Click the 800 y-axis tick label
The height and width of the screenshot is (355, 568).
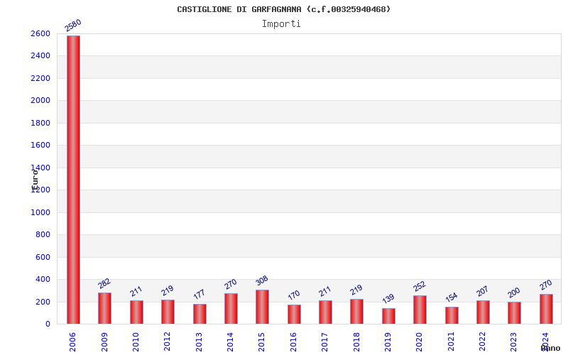coord(43,235)
